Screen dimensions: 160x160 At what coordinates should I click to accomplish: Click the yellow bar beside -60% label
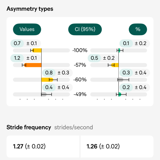coord(47,80)
